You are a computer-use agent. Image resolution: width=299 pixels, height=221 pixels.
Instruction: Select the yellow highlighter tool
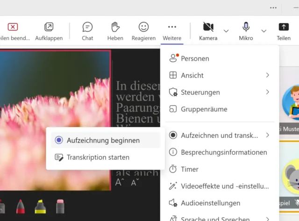[x=40, y=207]
